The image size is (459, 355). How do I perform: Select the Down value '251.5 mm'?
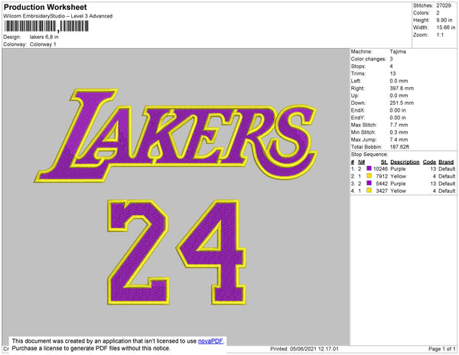click(x=402, y=103)
